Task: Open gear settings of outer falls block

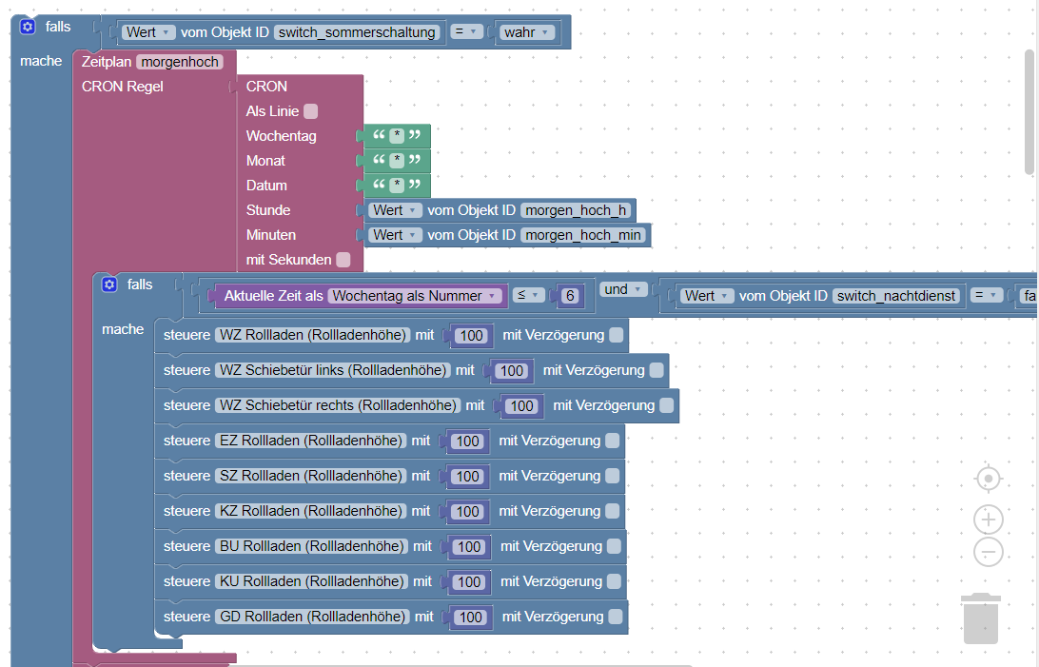Action: [x=28, y=27]
